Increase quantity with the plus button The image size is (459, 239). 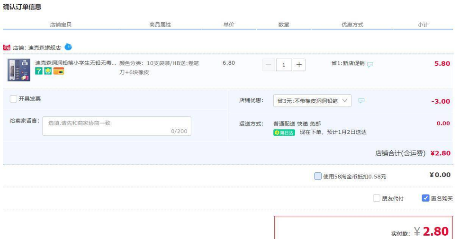299,65
